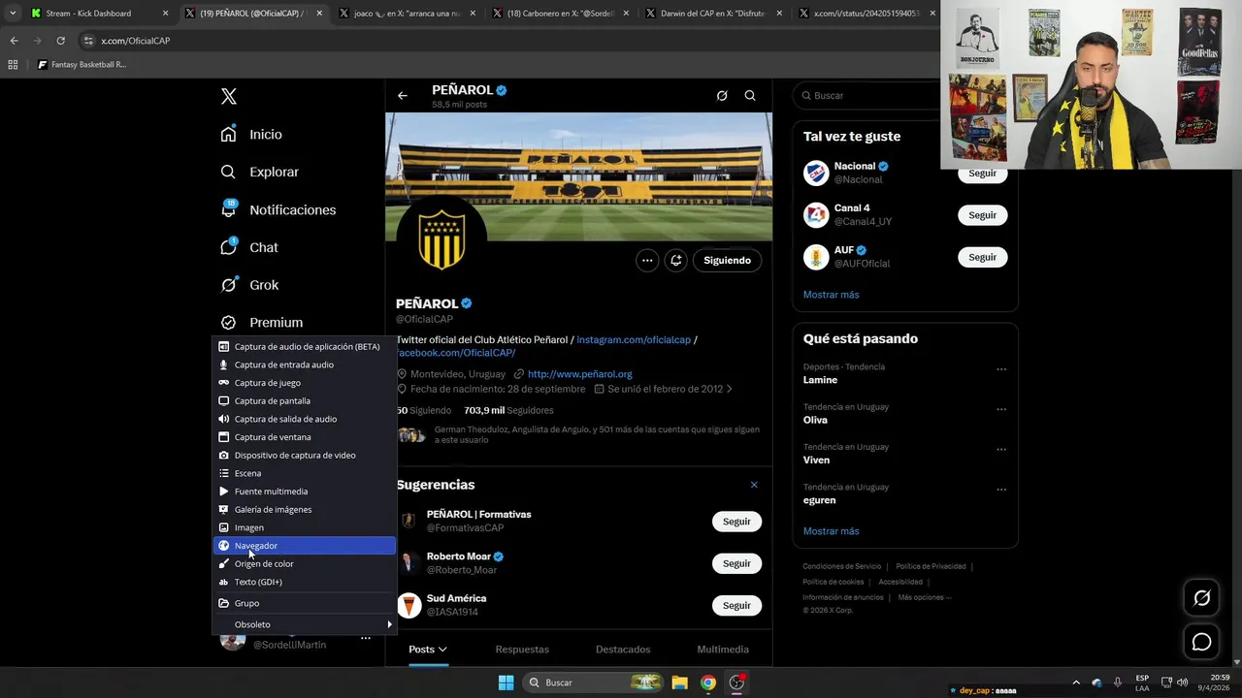Select Captura de ventana source
The image size is (1242, 698).
click(305, 437)
